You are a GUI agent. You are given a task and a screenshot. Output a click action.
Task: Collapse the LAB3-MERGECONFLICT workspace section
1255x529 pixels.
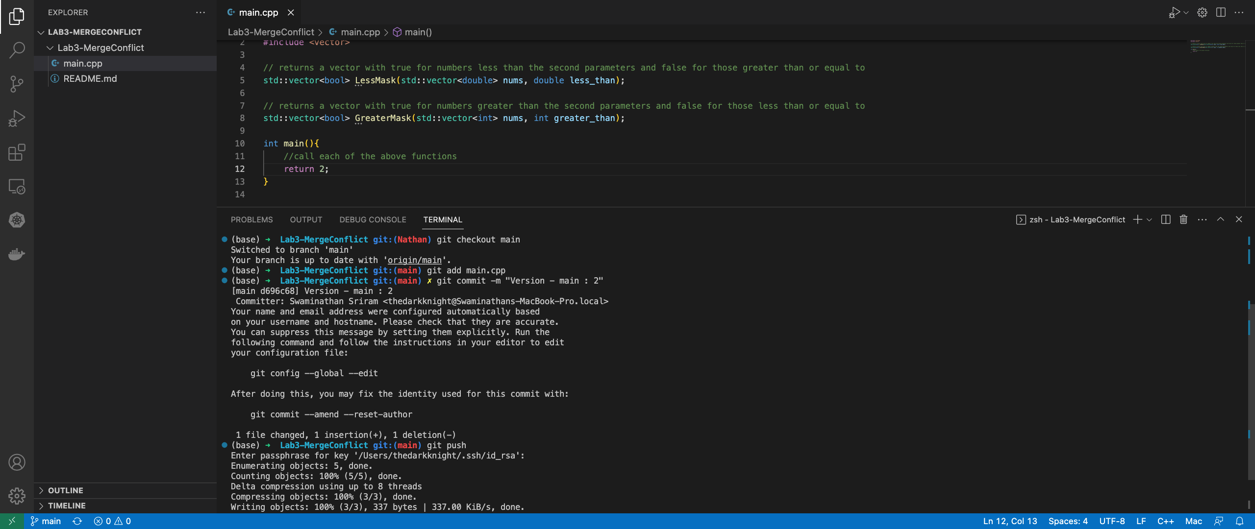coord(125,32)
